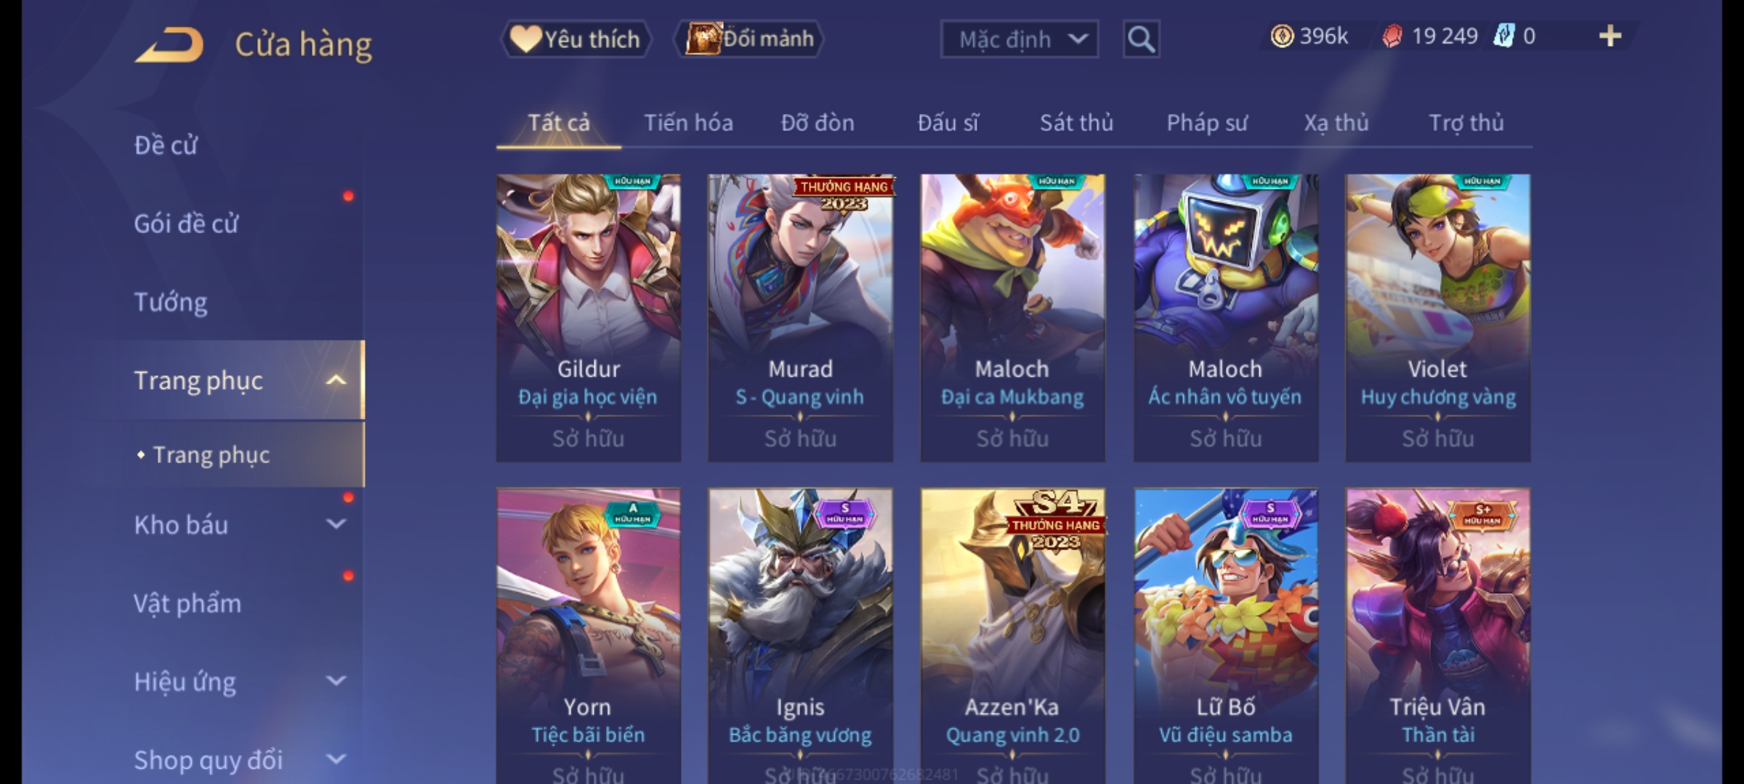Viewport: 1744px width, 784px height.
Task: Tap the golden back arrow icon
Action: tap(169, 45)
